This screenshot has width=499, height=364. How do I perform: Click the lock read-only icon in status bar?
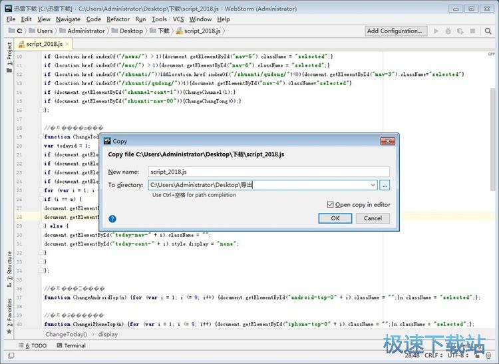(x=477, y=355)
